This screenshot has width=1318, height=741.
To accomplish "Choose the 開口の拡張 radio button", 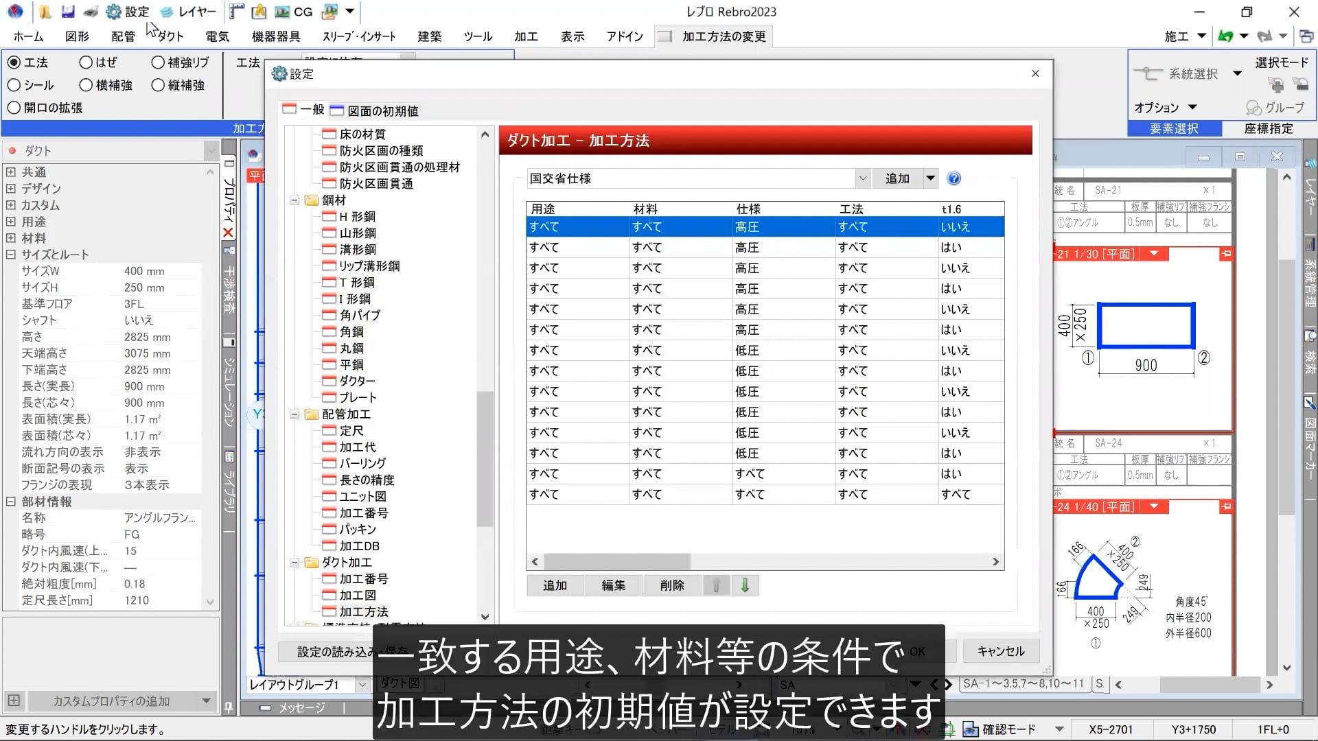I will (12, 108).
